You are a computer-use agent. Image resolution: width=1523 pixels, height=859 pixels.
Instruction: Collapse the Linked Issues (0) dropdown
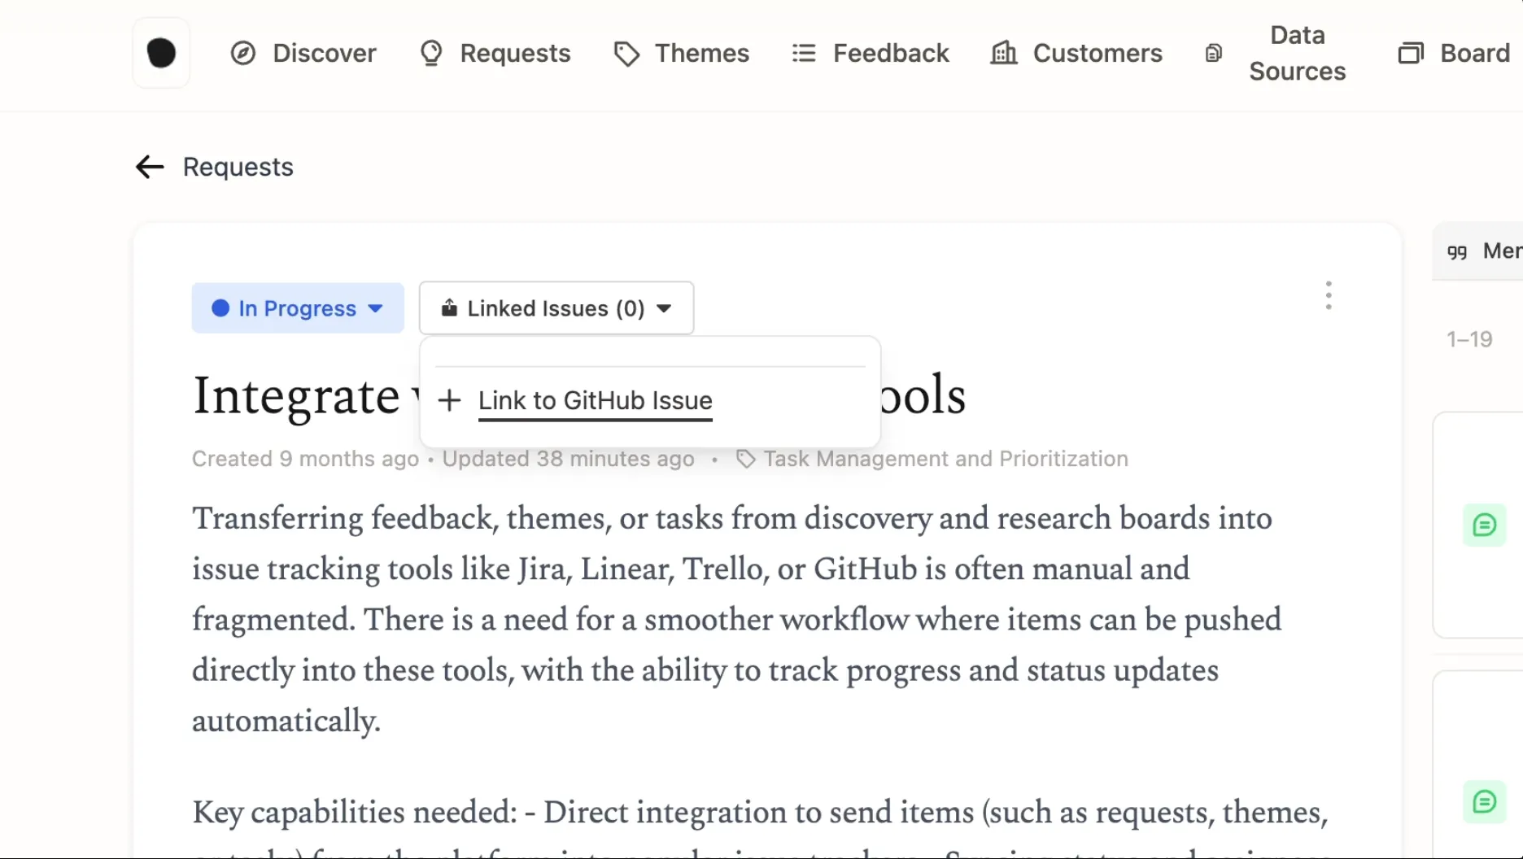[556, 308]
